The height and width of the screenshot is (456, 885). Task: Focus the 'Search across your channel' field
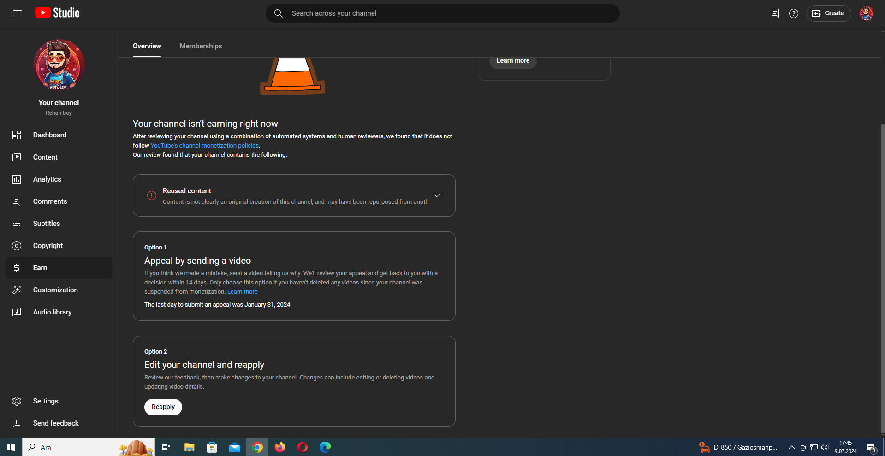[x=443, y=13]
